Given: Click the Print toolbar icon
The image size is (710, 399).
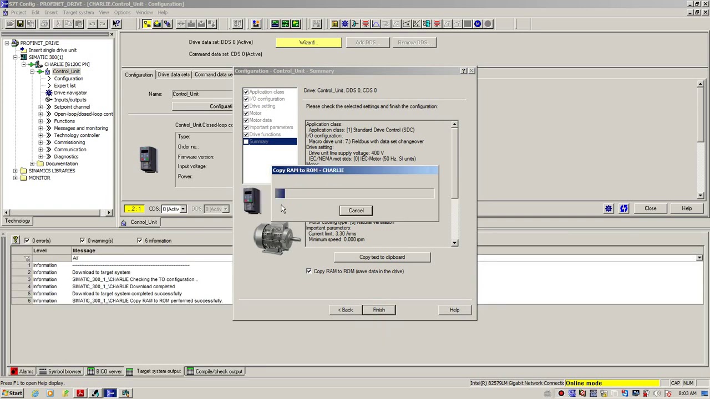Looking at the screenshot, I should coord(44,24).
